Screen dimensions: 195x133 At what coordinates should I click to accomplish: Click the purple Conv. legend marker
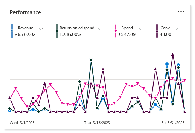click(157, 31)
